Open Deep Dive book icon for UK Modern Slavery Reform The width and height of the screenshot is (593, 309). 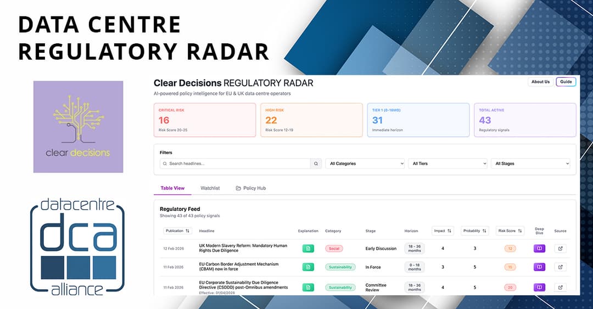(x=539, y=249)
